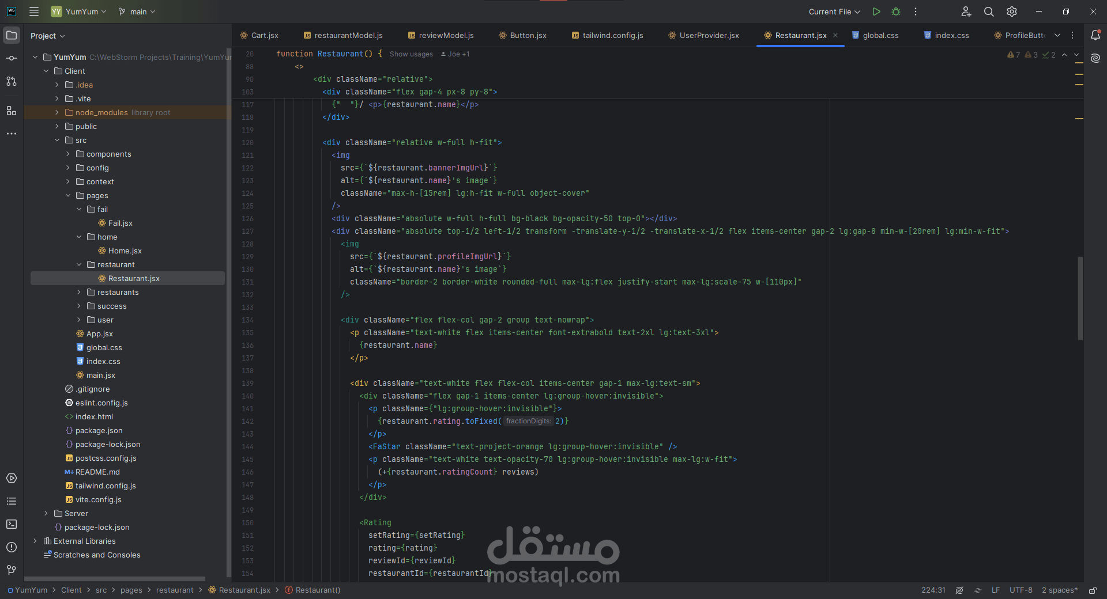Open YumYum project dropdown
This screenshot has width=1107, height=599.
(x=79, y=12)
